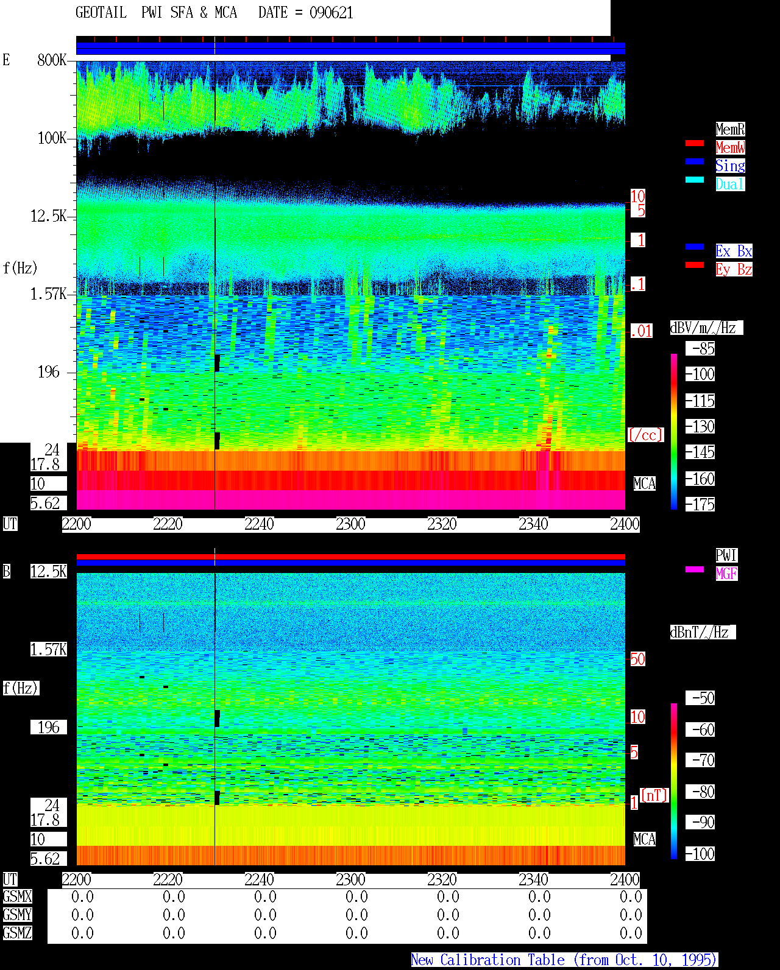Click the GSMX row label
This screenshot has height=970, width=780.
[x=17, y=897]
